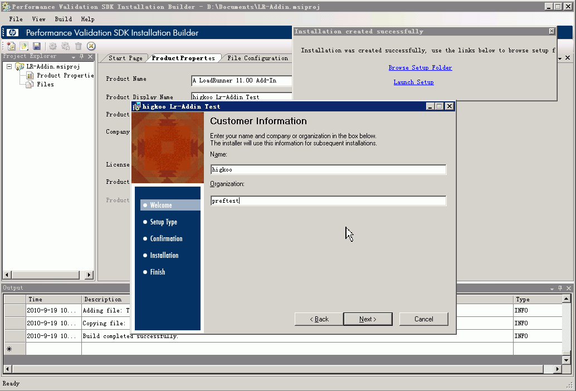
Task: Open an existing project with folder icon
Action: coord(24,46)
